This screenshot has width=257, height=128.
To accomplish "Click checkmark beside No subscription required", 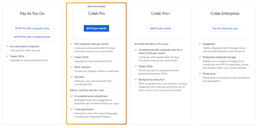I will point(7,46).
